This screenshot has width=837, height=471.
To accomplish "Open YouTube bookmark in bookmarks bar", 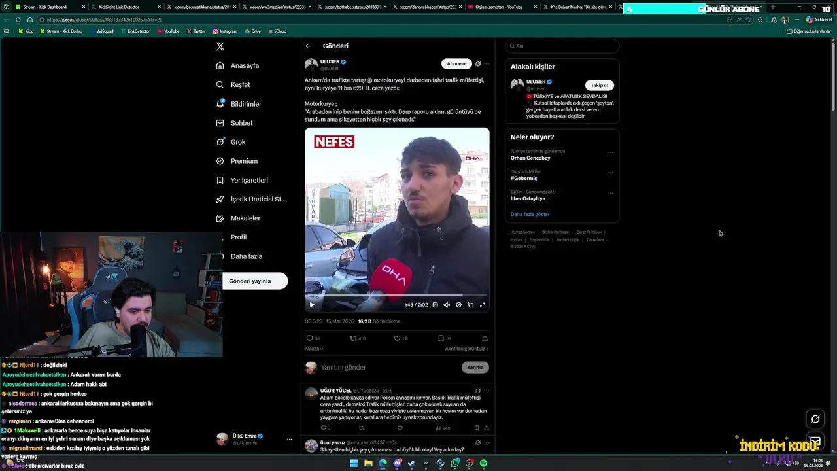I will click(x=168, y=31).
